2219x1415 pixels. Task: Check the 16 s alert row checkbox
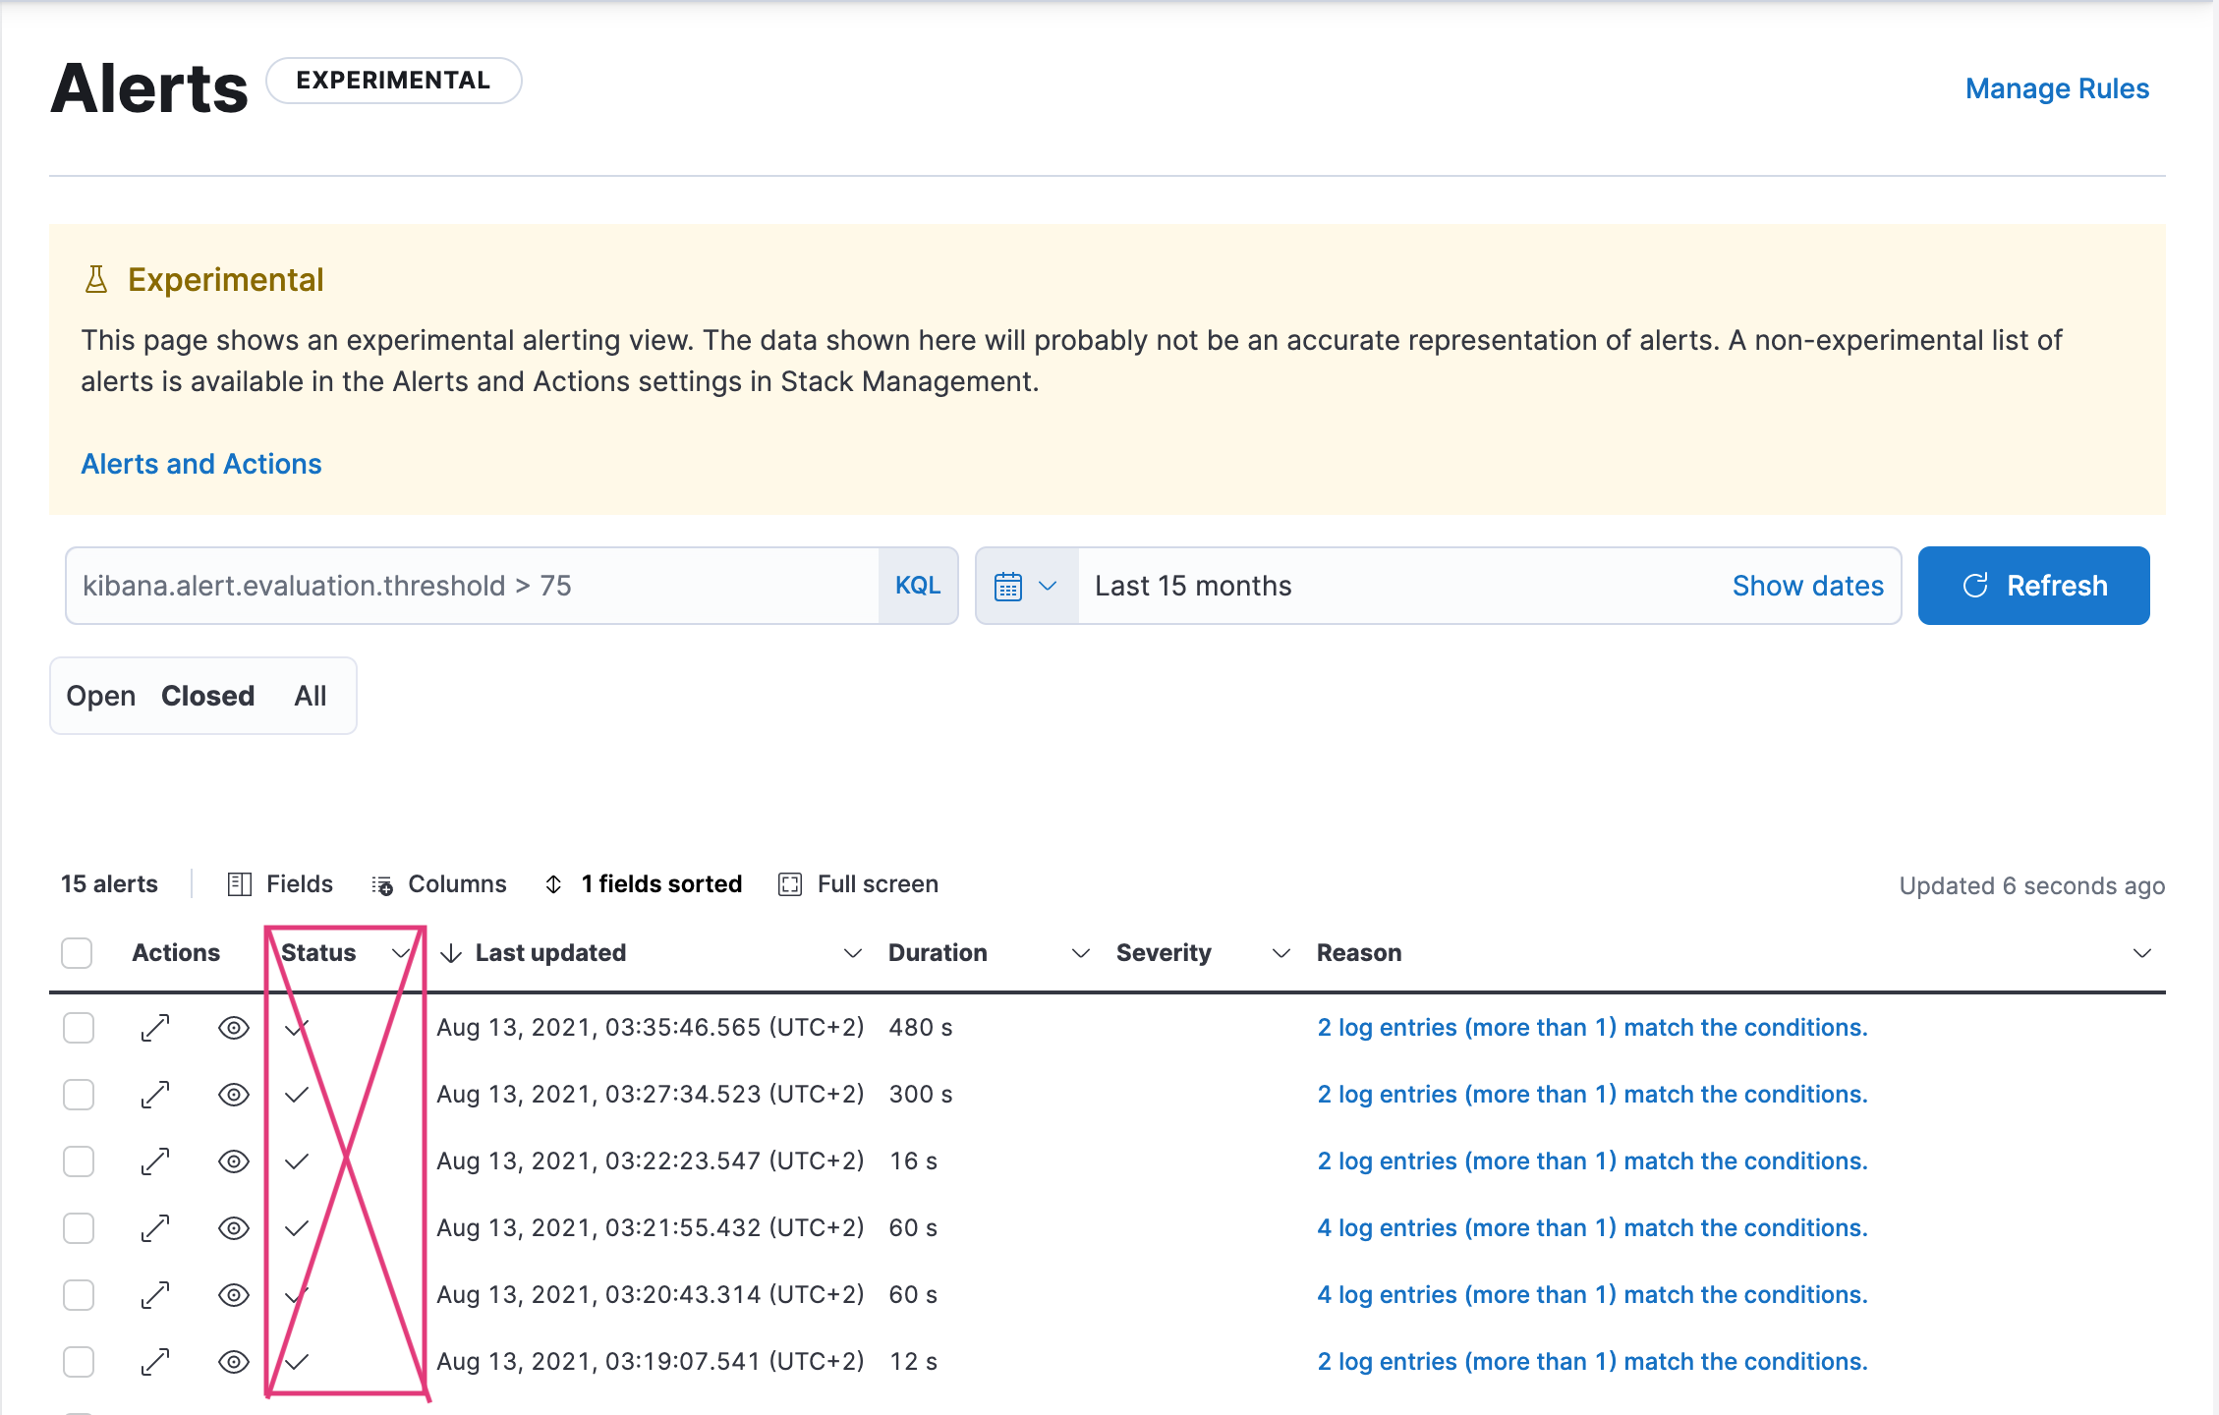(x=78, y=1160)
